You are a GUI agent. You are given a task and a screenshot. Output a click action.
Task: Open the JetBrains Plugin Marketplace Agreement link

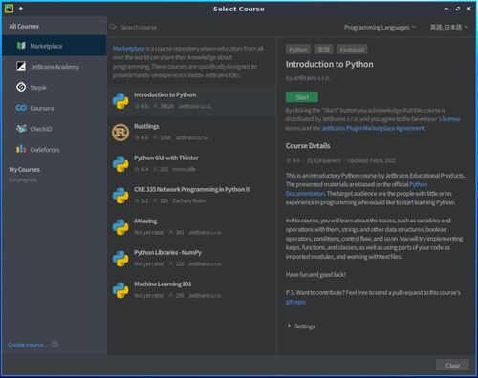click(x=373, y=128)
